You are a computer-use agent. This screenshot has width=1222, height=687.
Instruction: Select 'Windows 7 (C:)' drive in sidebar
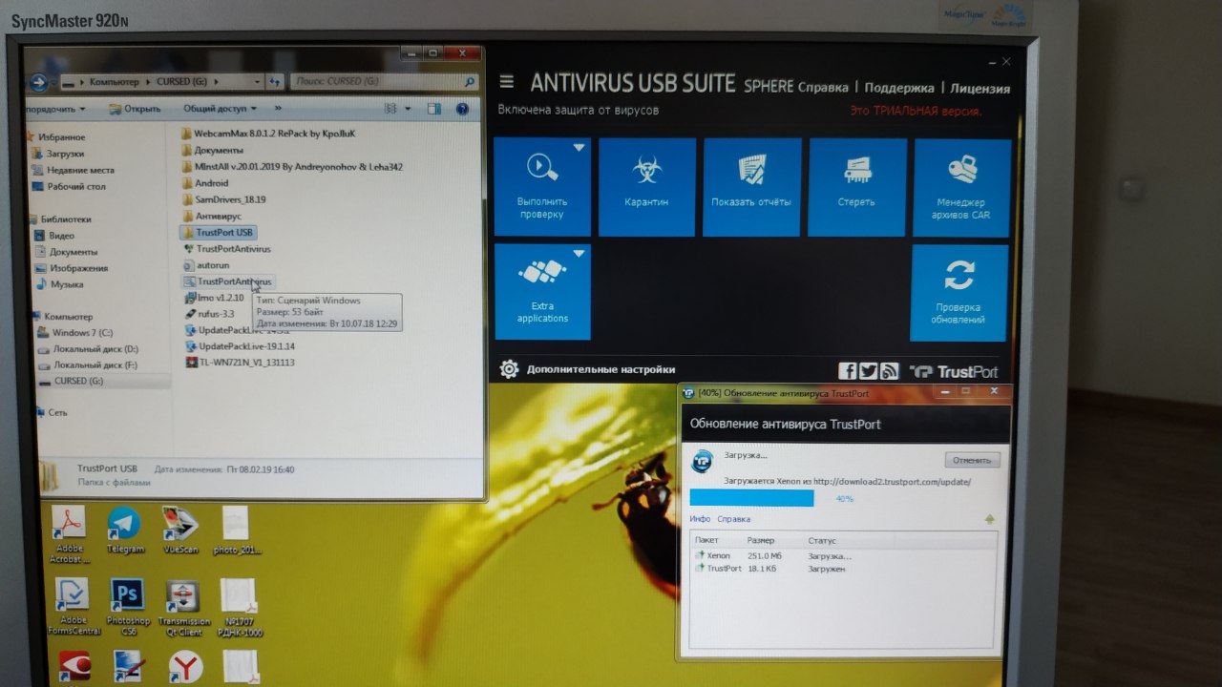tap(74, 333)
